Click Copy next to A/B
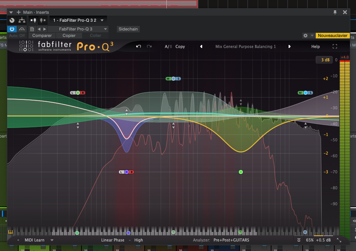 (x=180, y=46)
